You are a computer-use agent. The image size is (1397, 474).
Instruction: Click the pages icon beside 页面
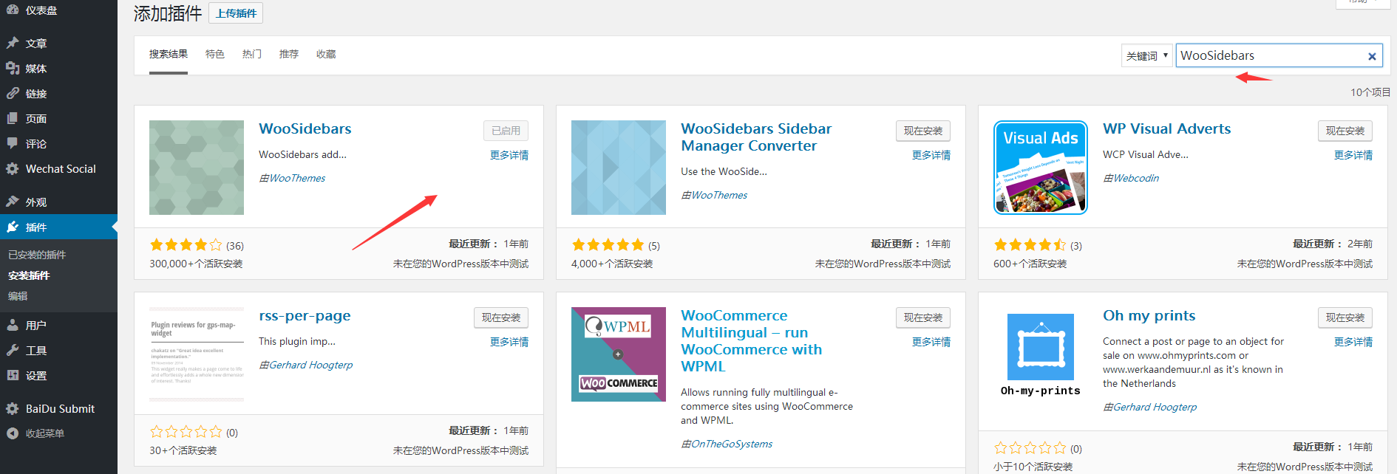[13, 118]
